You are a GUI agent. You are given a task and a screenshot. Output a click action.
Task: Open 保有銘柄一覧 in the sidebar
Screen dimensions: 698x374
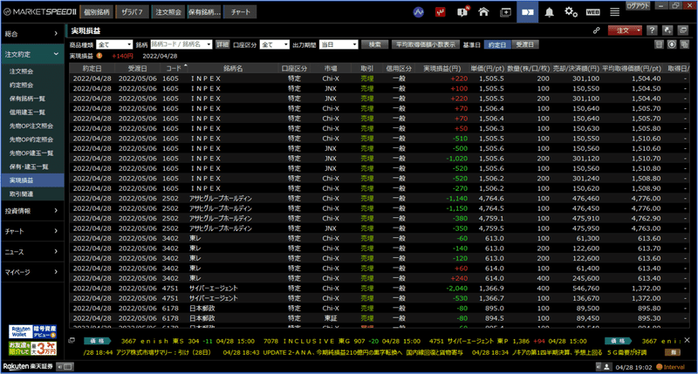pos(32,99)
